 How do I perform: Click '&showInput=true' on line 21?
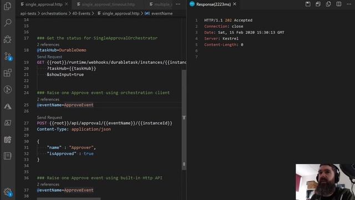[65, 74]
